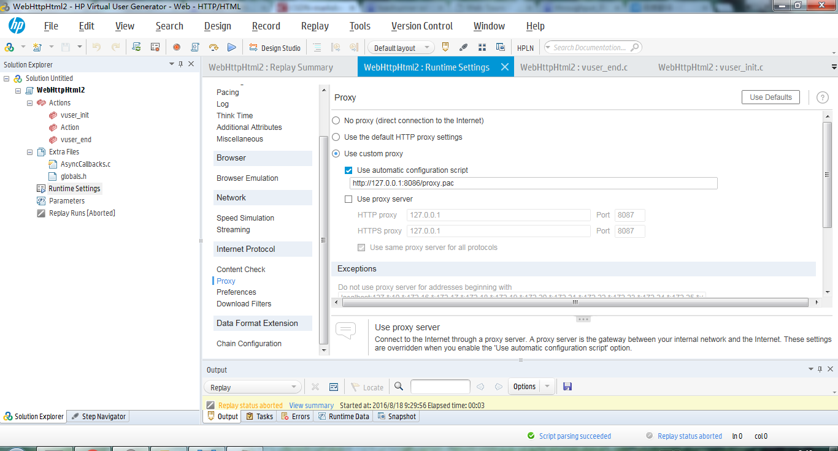
Task: Open the File menu
Action: tap(51, 26)
